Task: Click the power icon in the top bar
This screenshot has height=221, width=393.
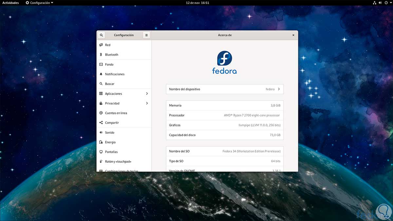Action: click(x=386, y=3)
